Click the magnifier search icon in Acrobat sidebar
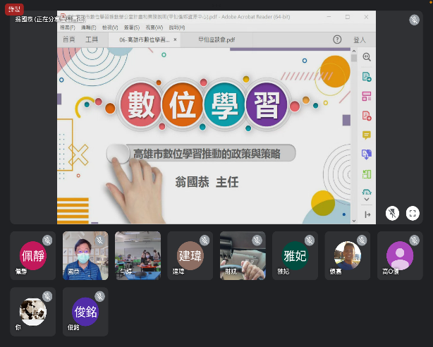Image resolution: width=433 pixels, height=347 pixels. point(367,57)
